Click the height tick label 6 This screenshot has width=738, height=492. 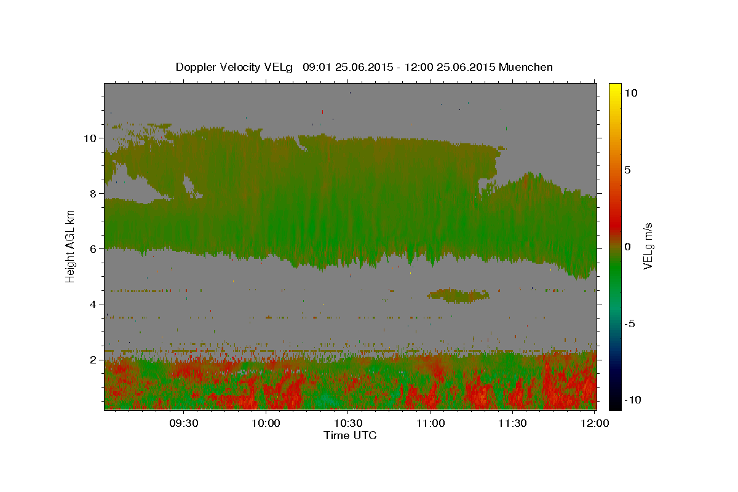[x=93, y=248]
